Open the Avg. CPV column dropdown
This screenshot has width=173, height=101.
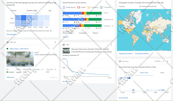click(x=51, y=69)
